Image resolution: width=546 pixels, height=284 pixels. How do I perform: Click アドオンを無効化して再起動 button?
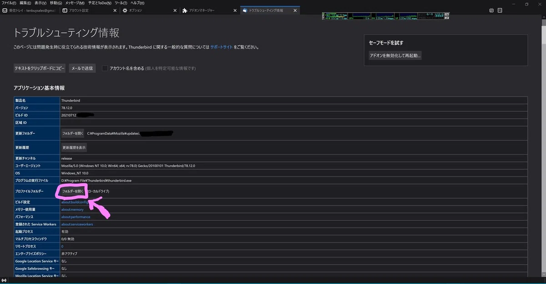tap(395, 55)
